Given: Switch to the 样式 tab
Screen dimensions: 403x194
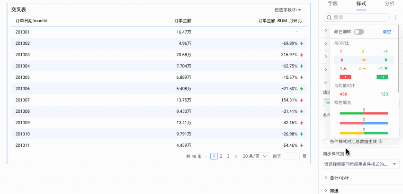Looking at the screenshot, I should tap(361, 4).
